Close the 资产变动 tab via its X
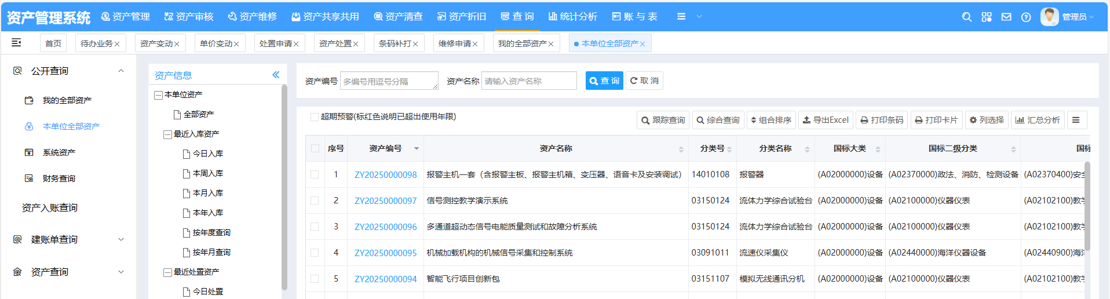This screenshot has width=1110, height=299. coord(177,44)
